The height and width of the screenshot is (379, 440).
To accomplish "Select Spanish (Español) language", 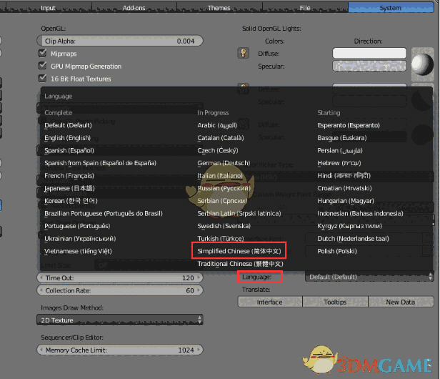I will [69, 151].
